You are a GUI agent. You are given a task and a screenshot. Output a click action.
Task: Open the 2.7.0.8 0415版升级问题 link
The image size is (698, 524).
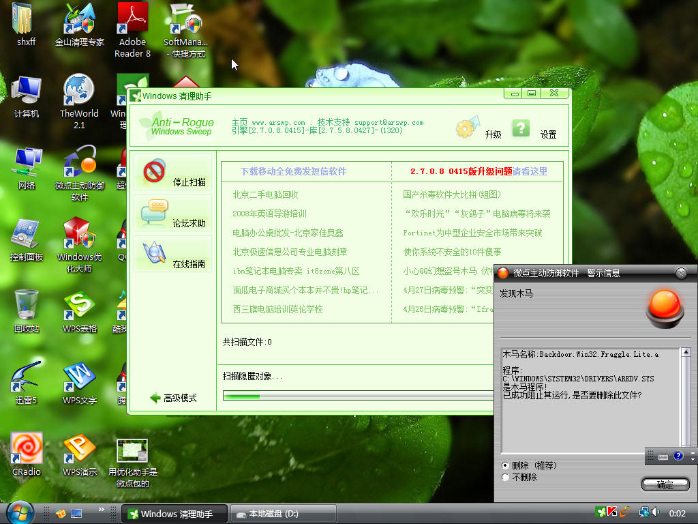click(x=461, y=171)
